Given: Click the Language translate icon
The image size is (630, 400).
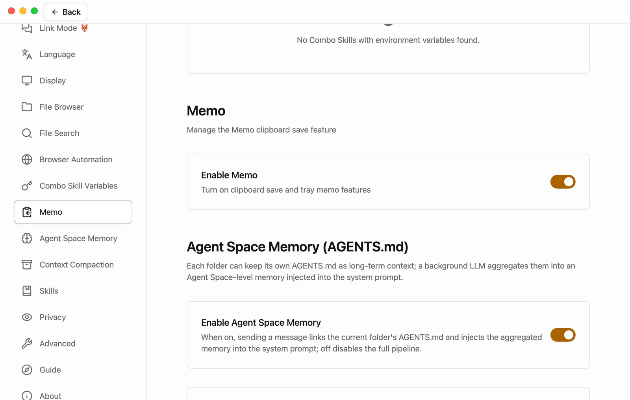Looking at the screenshot, I should (27, 54).
